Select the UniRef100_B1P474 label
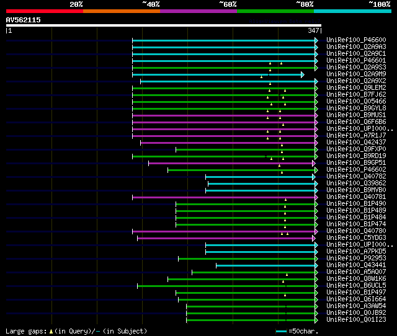Viewport: 397px width, 336px height. [356, 224]
